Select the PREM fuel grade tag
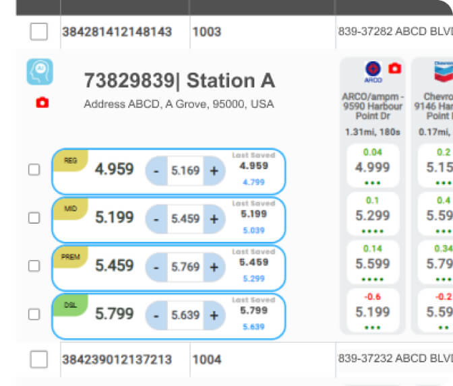 pos(71,257)
